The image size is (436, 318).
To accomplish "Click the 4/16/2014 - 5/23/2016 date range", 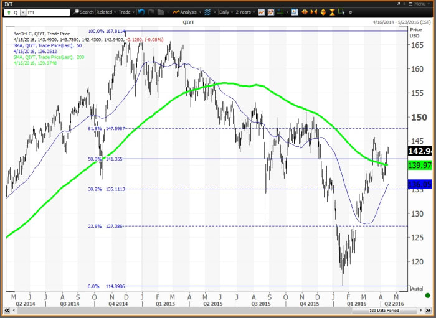I will click(x=402, y=22).
